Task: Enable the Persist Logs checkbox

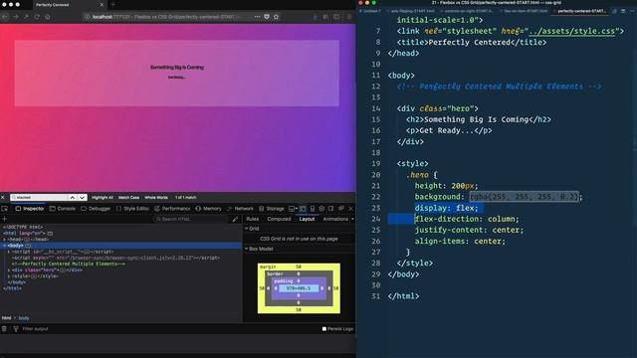Action: click(x=324, y=329)
